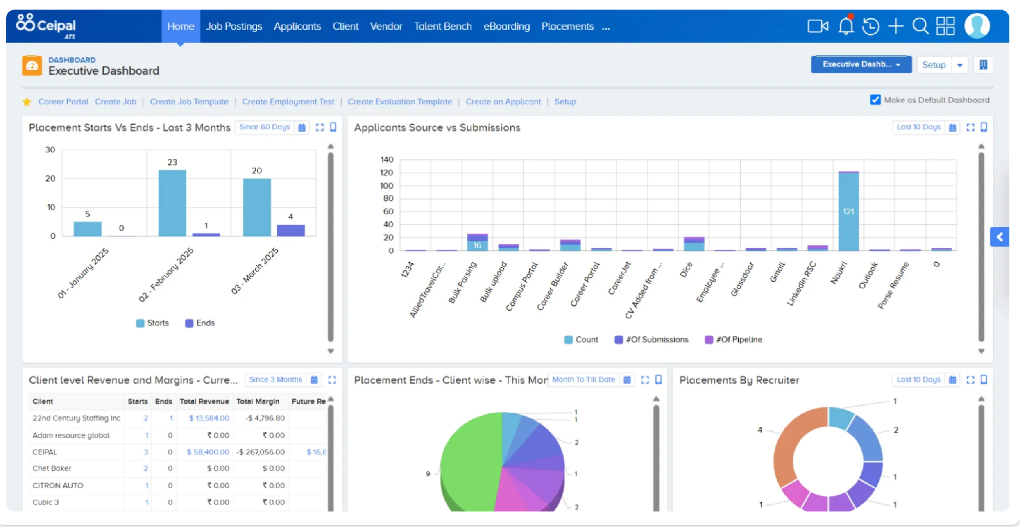Toggle Make as Default Dashboard checkbox

tap(875, 100)
